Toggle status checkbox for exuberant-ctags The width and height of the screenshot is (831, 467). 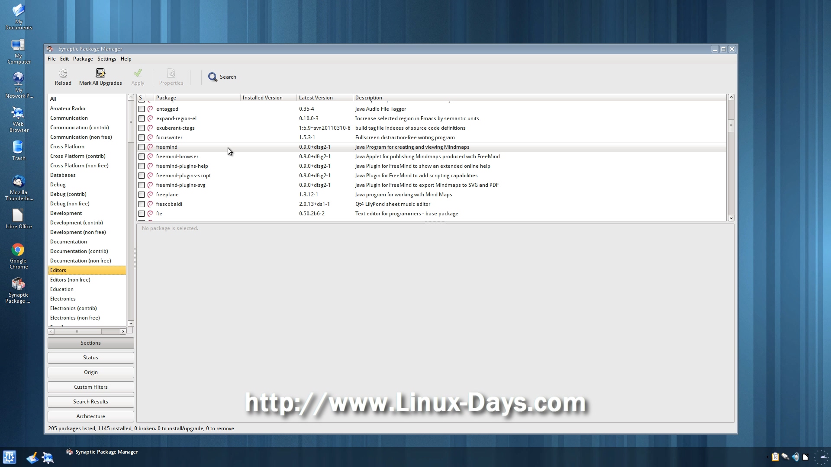(x=142, y=128)
